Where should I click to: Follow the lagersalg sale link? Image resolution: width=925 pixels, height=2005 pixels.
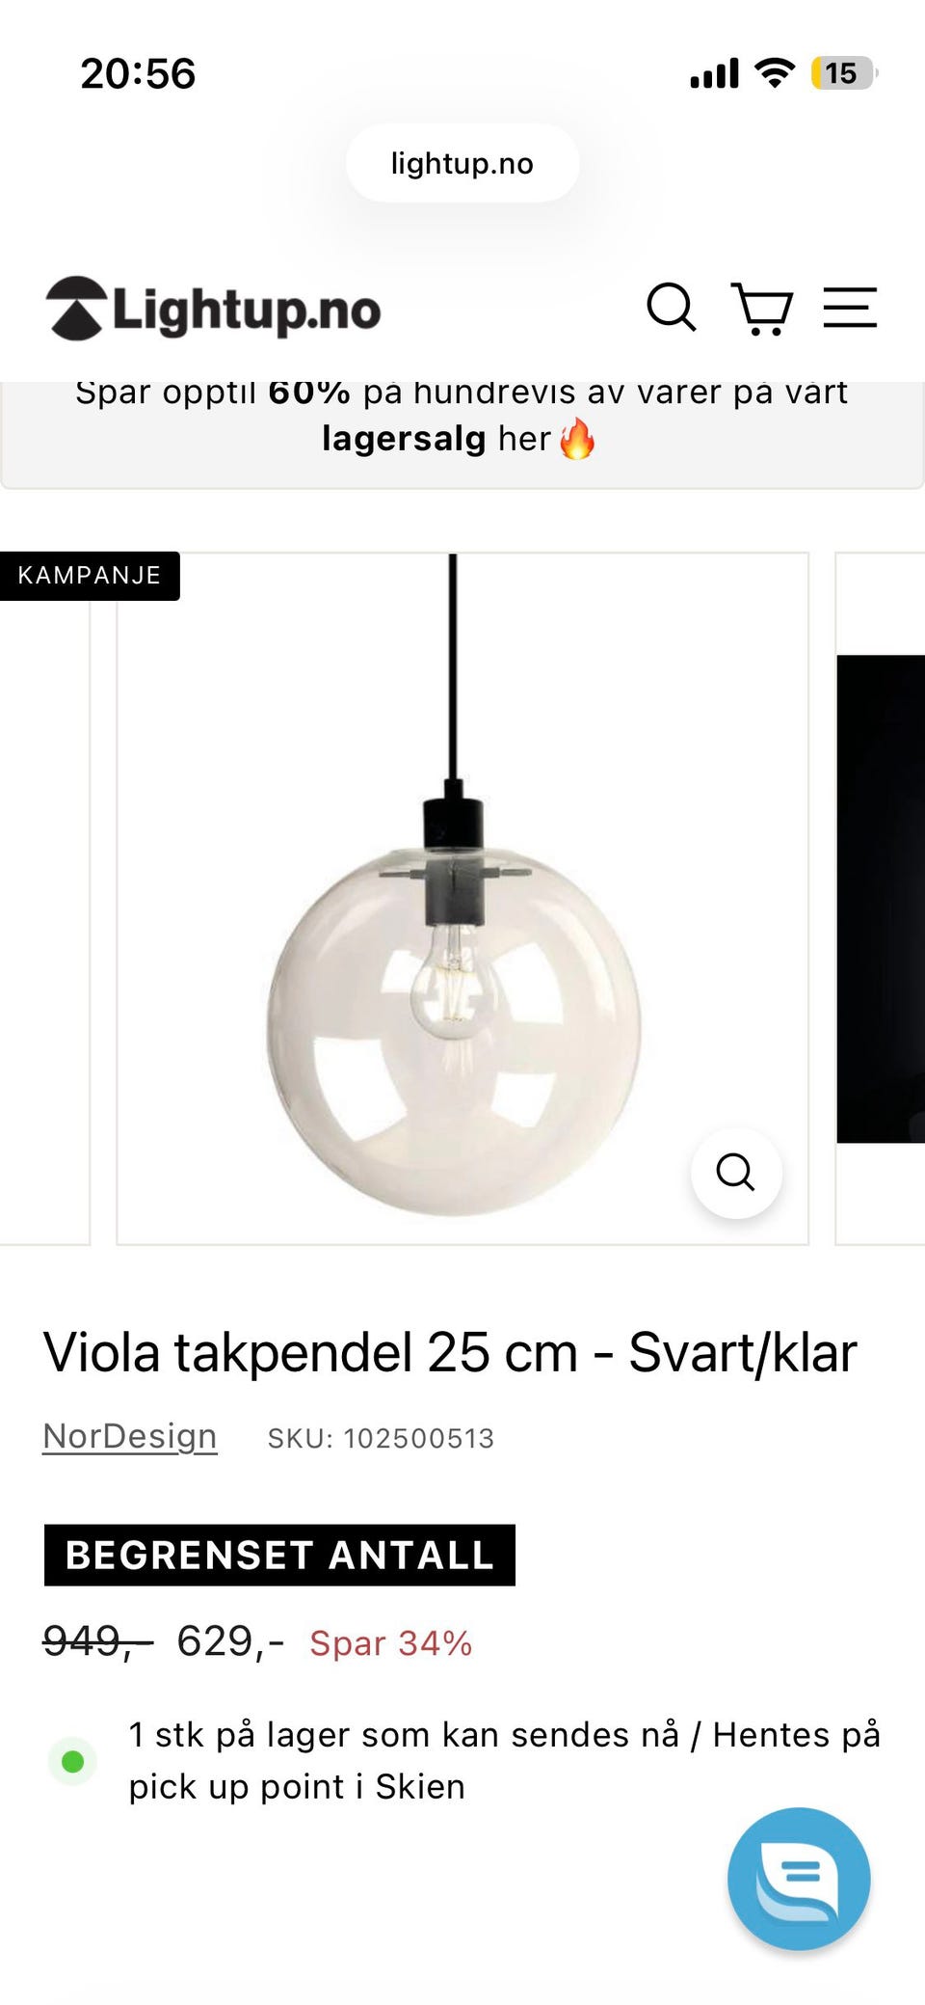tap(404, 438)
